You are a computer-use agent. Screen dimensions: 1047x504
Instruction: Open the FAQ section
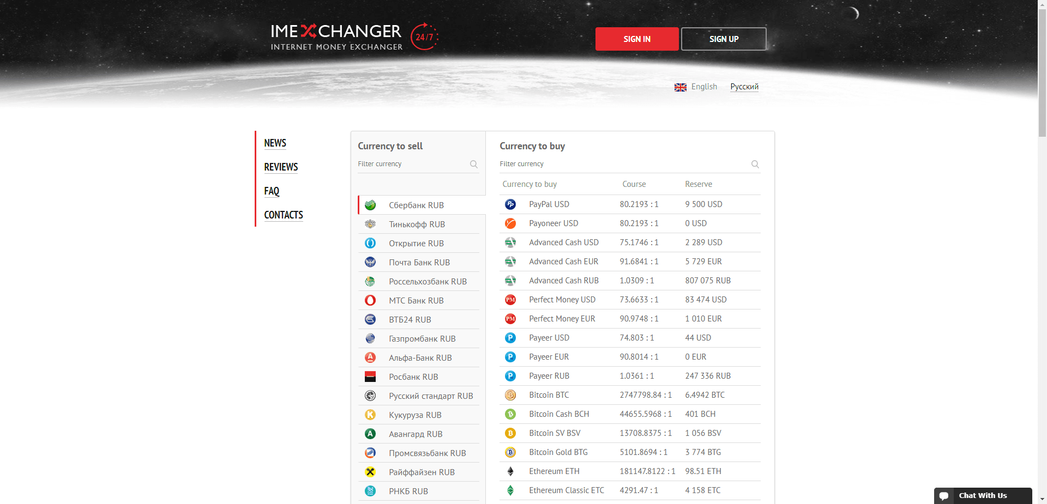click(272, 191)
